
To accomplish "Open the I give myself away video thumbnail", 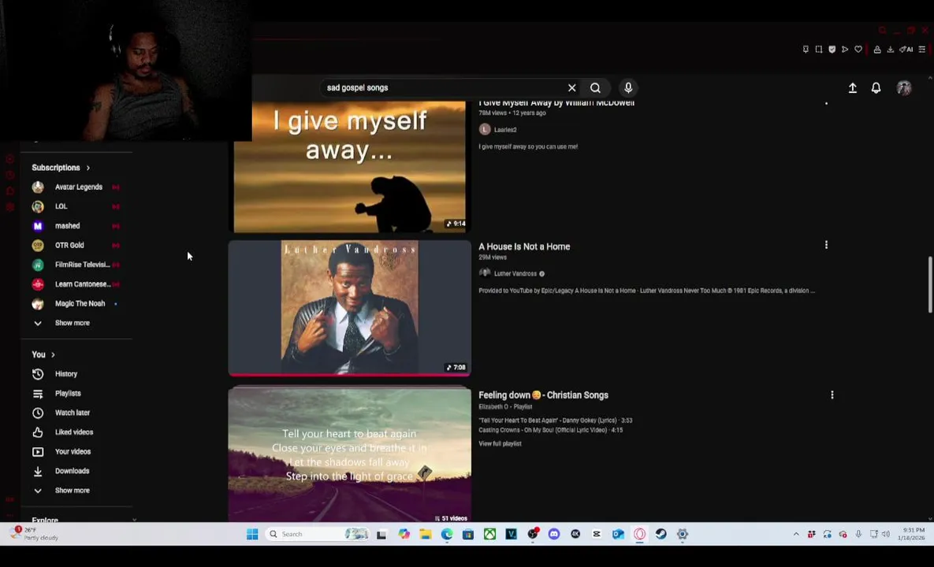I will 350,167.
